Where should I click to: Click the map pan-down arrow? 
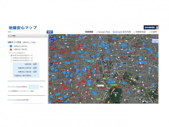pyautogui.click(x=52, y=41)
